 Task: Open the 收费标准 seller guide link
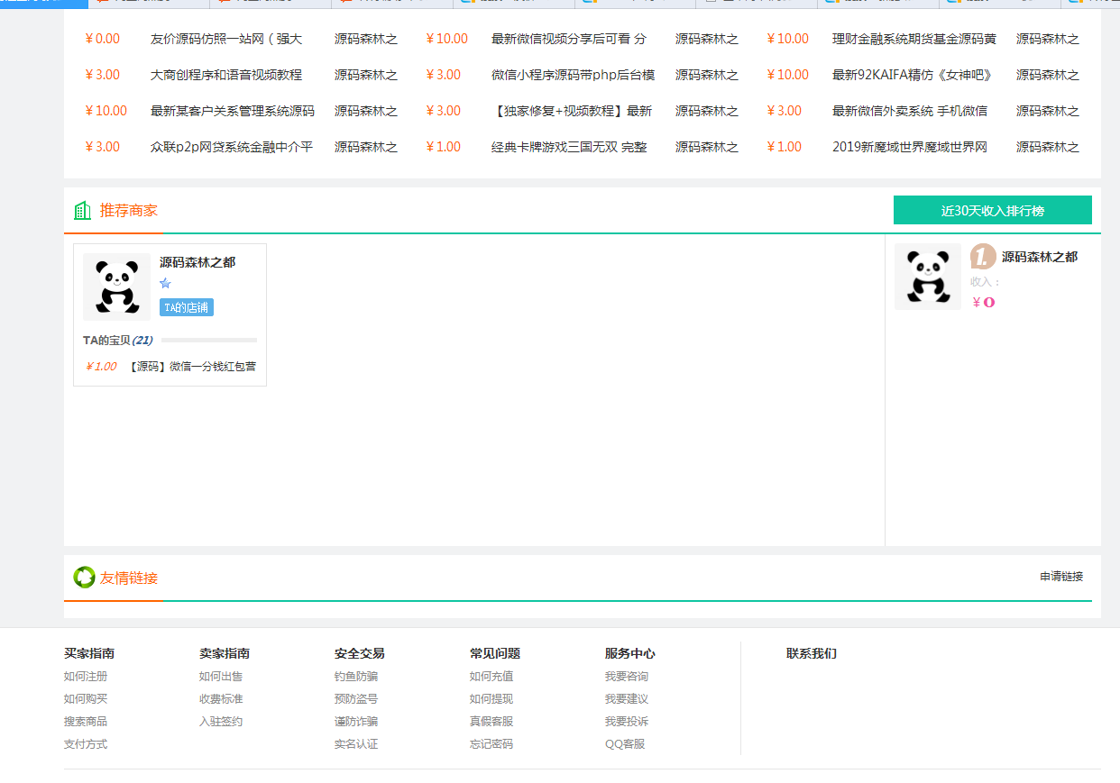pos(221,699)
